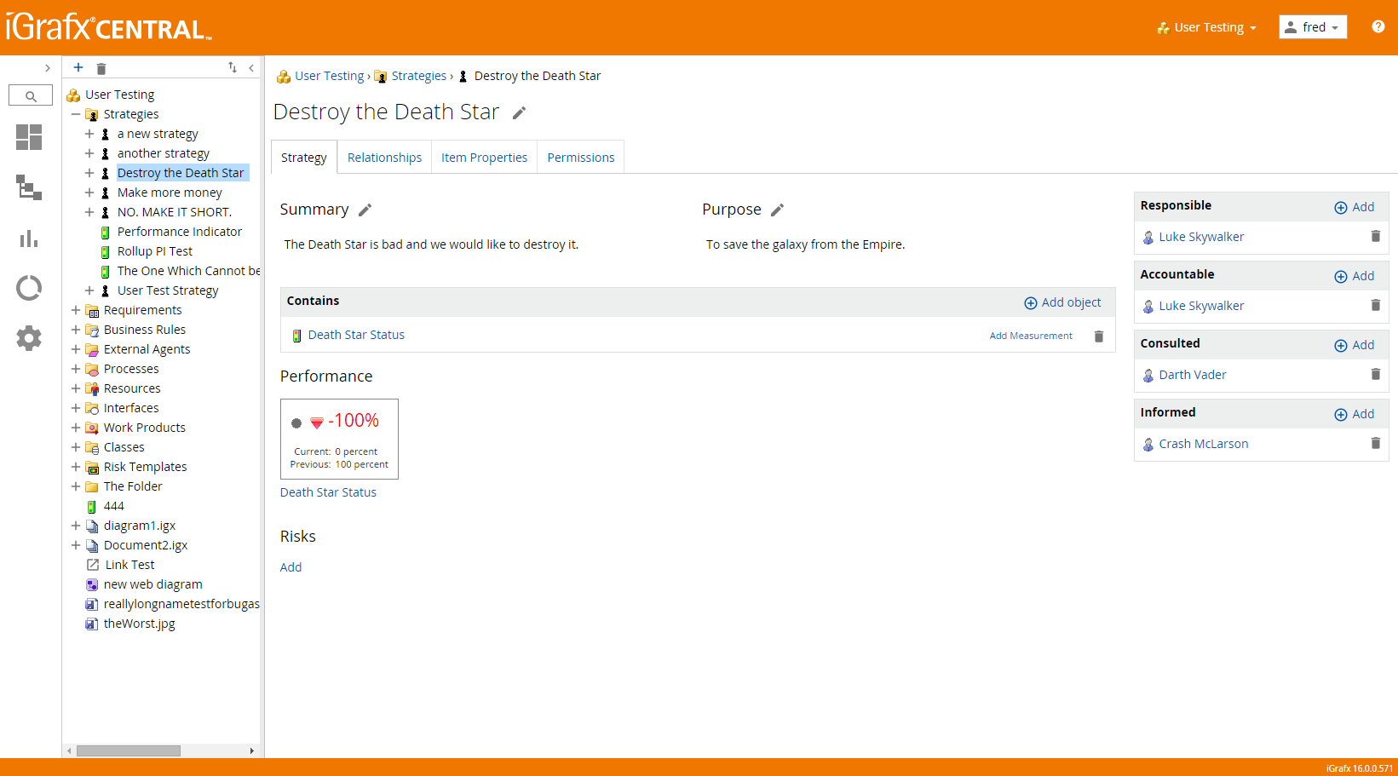1398x776 pixels.
Task: Switch to the Relationships tab
Action: 384,158
